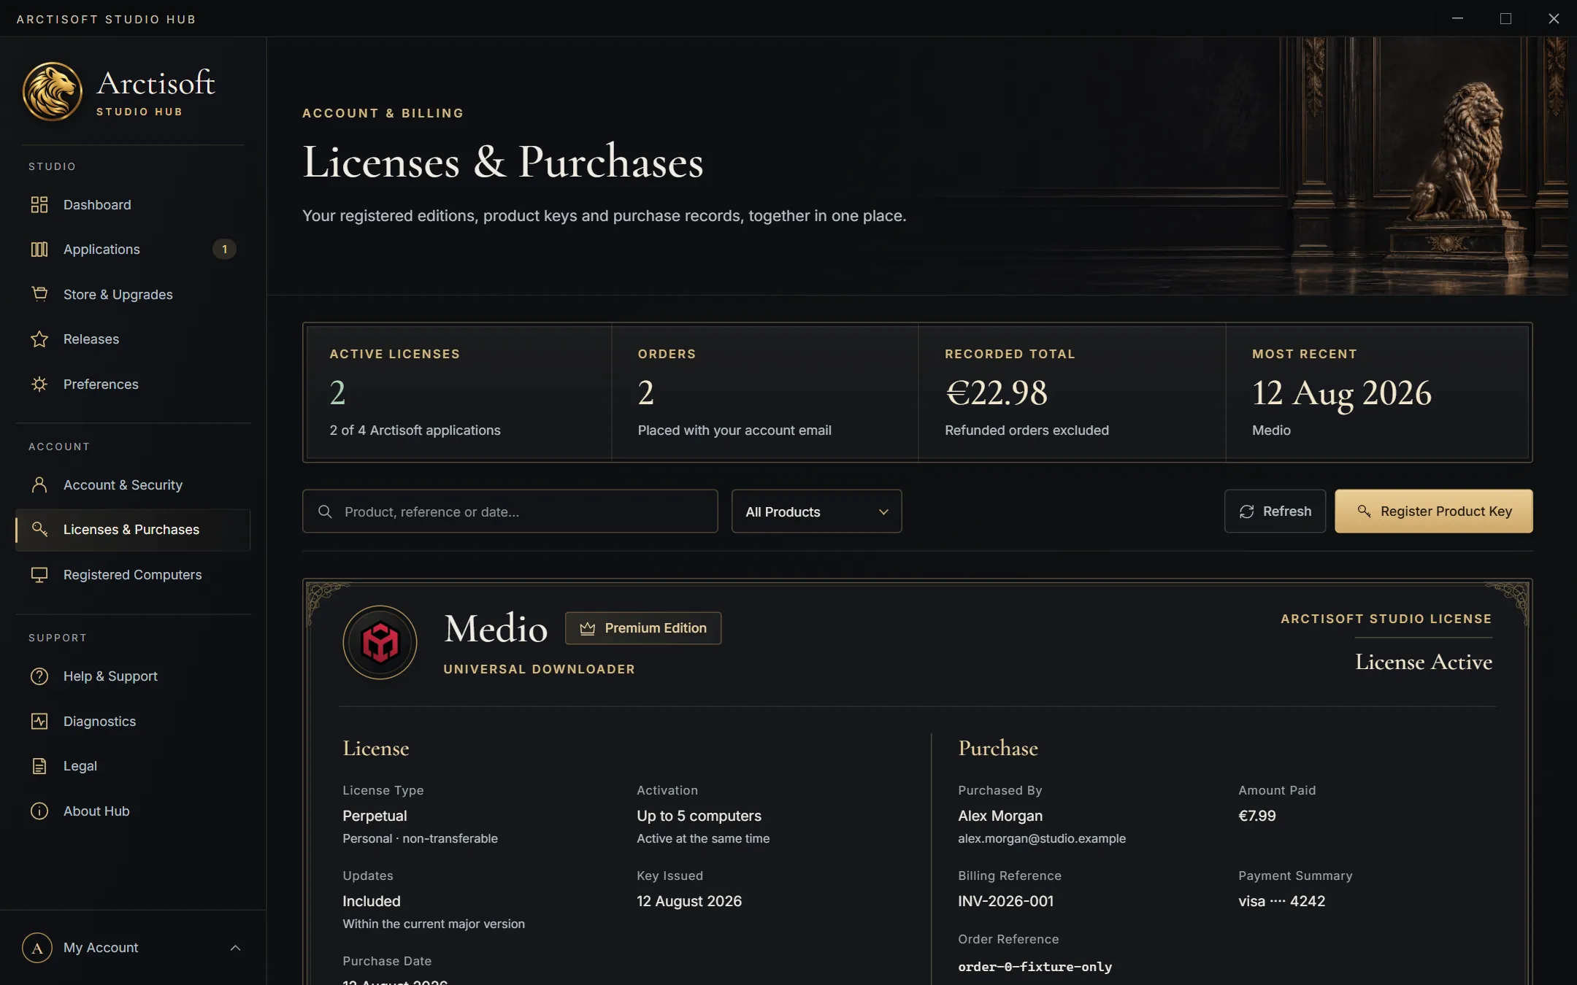Open the Diagnostics page
This screenshot has height=985, width=1577.
point(133,722)
